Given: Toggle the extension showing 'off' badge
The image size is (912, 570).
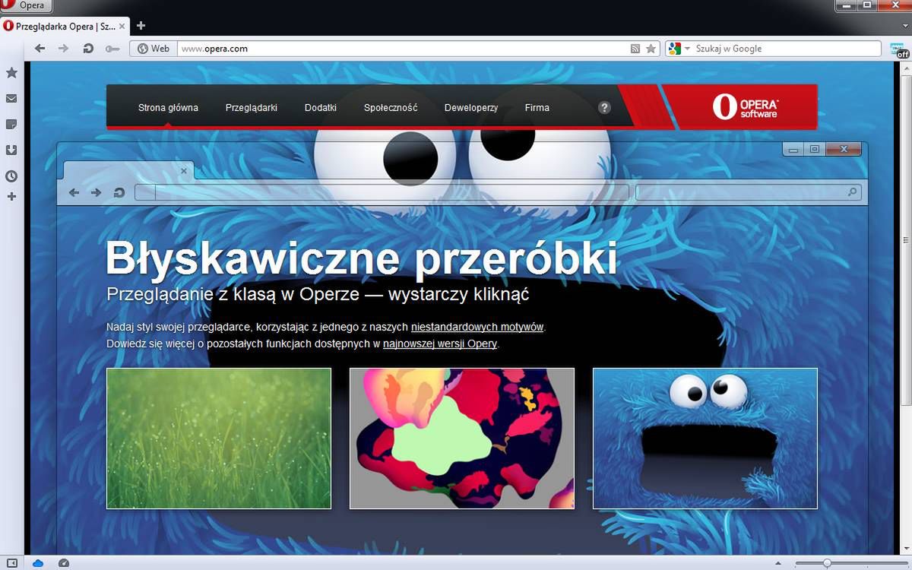Looking at the screenshot, I should [x=900, y=50].
